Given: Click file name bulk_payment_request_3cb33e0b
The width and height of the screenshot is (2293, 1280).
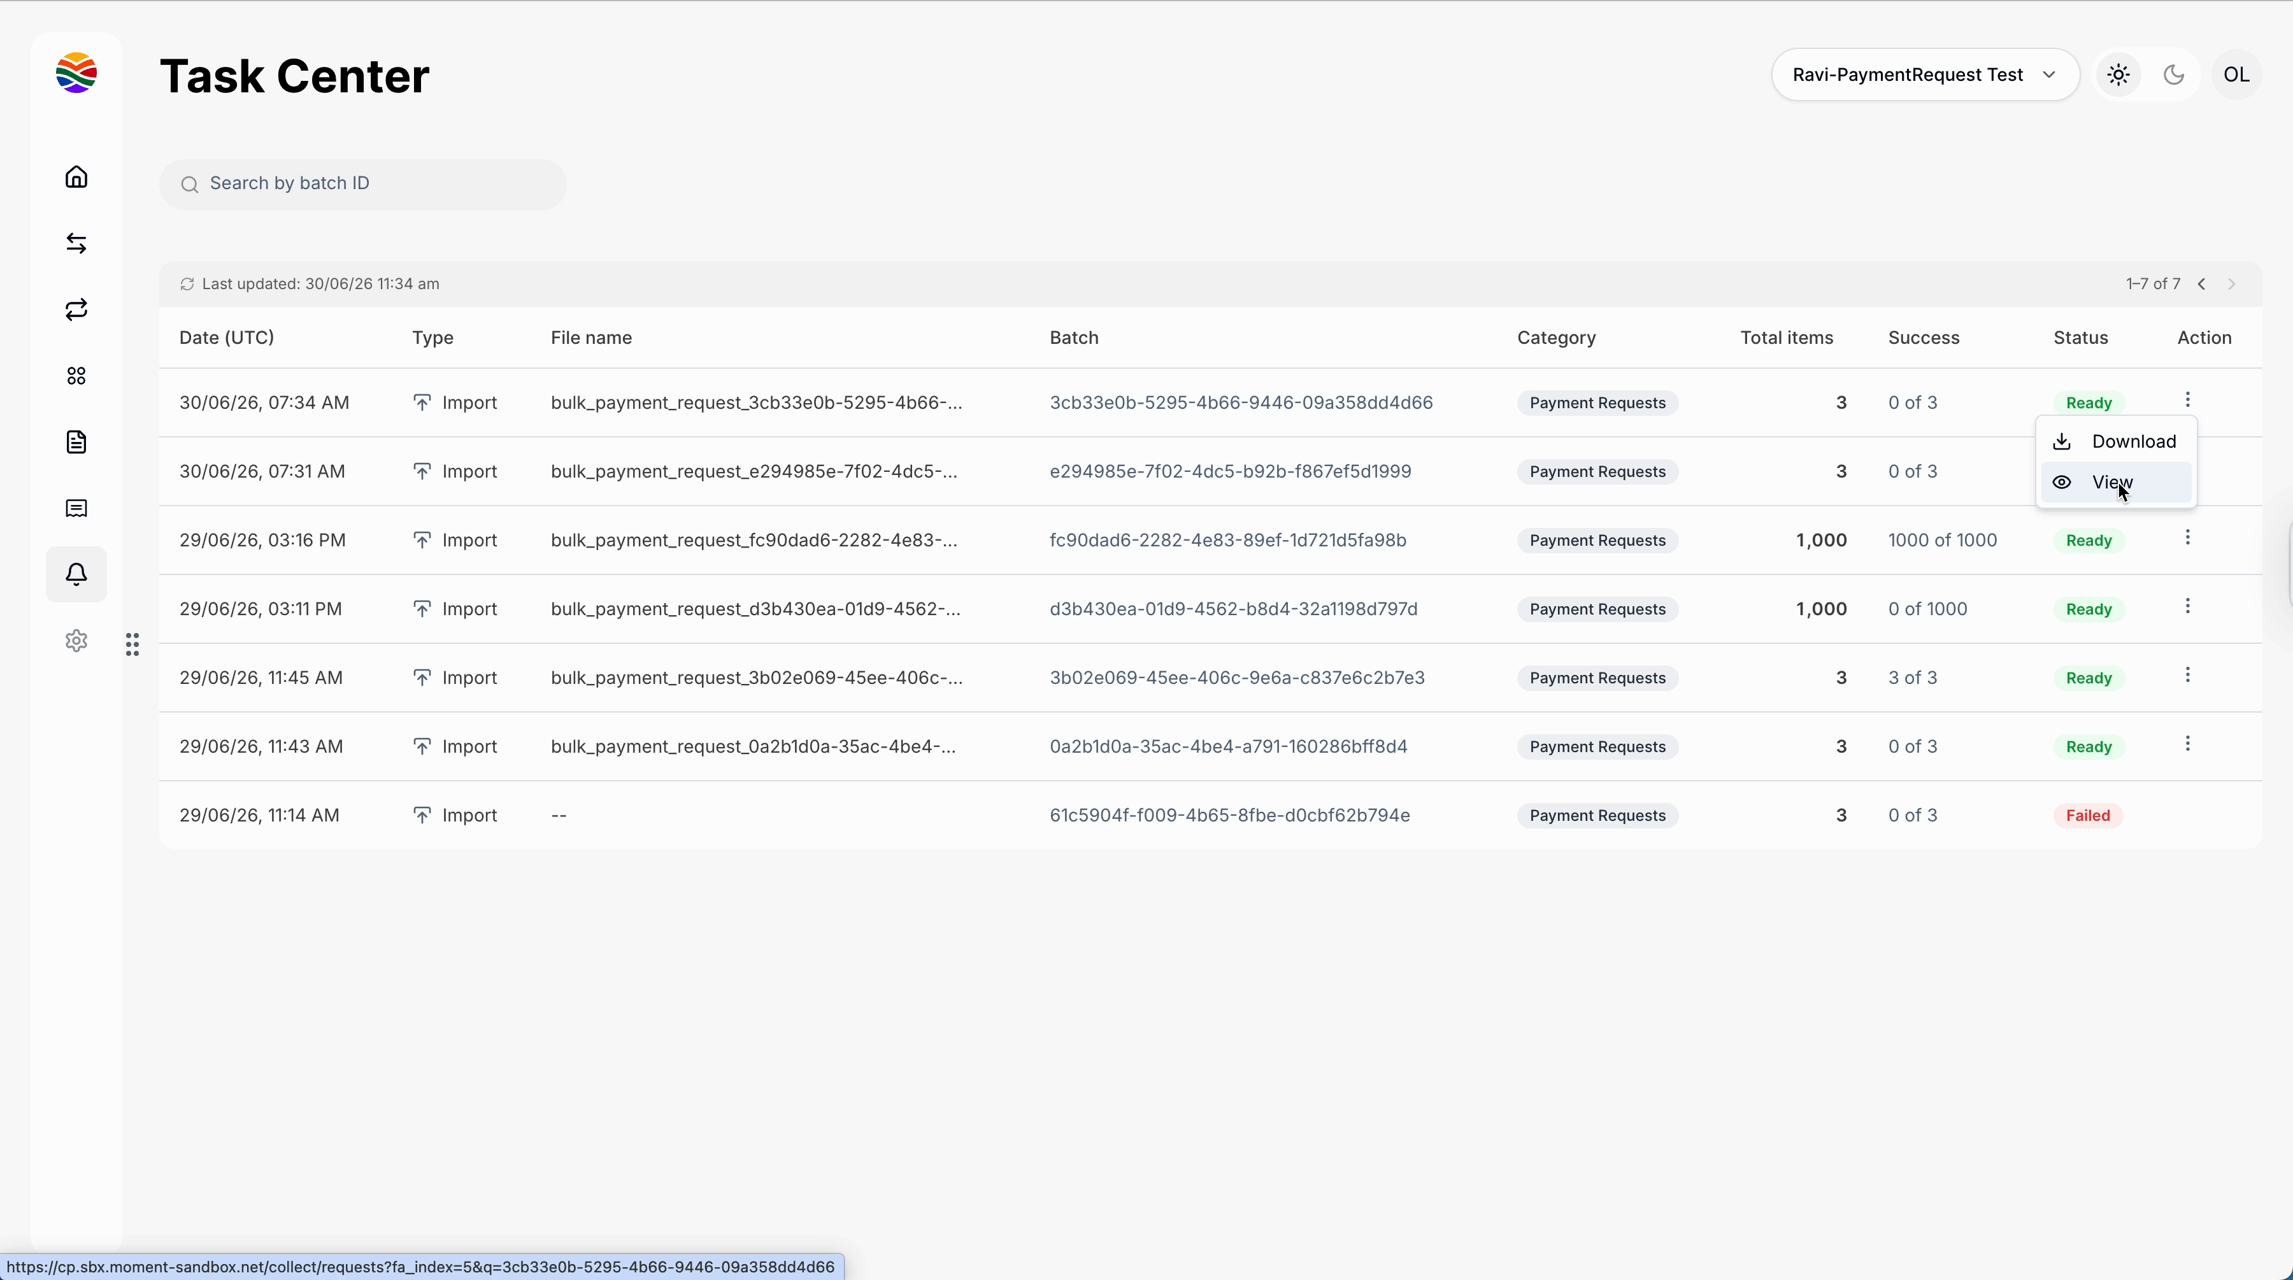Looking at the screenshot, I should (x=755, y=402).
